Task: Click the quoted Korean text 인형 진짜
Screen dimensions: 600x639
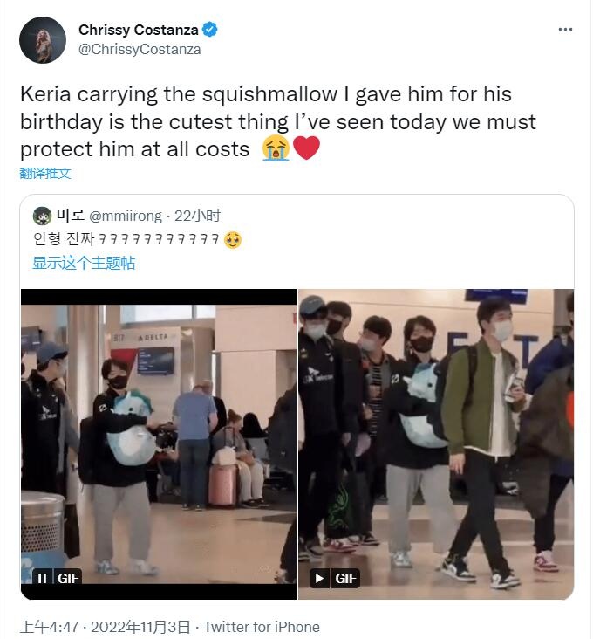Action: pyautogui.click(x=64, y=239)
